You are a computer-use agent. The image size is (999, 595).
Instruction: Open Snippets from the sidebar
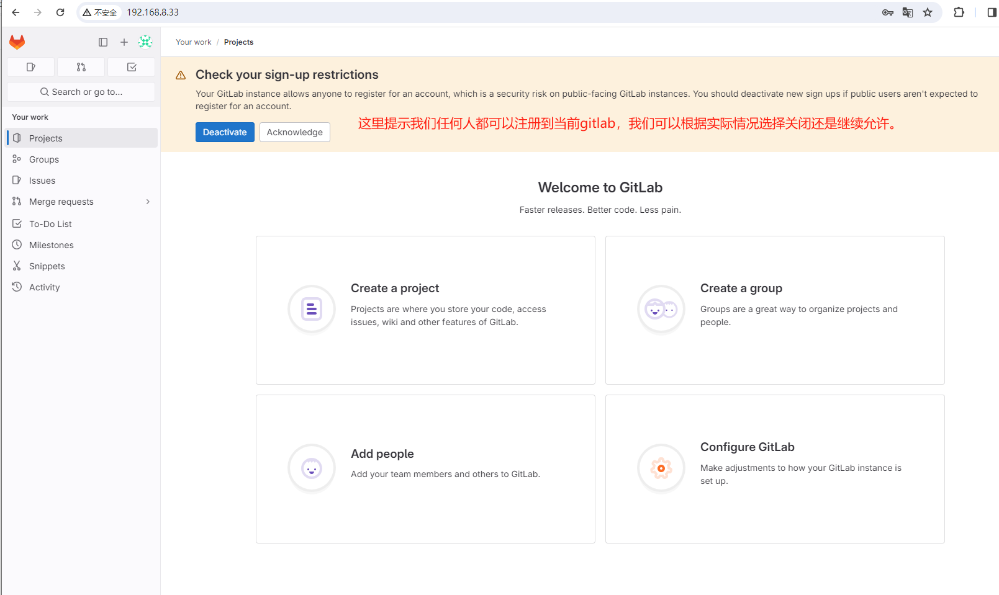tap(47, 266)
